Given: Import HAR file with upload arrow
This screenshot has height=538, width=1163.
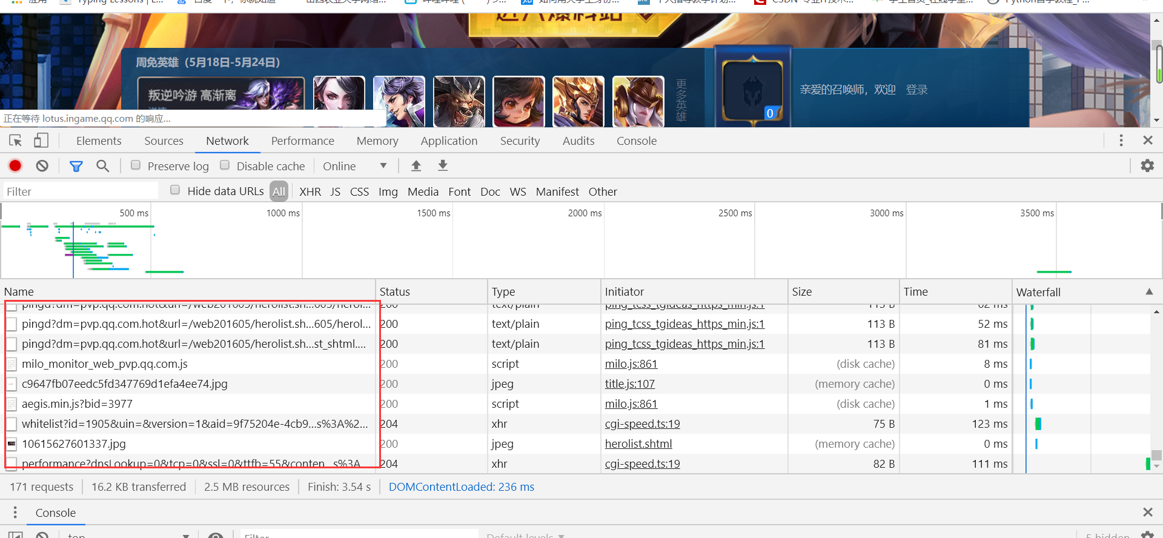Looking at the screenshot, I should pyautogui.click(x=416, y=165).
